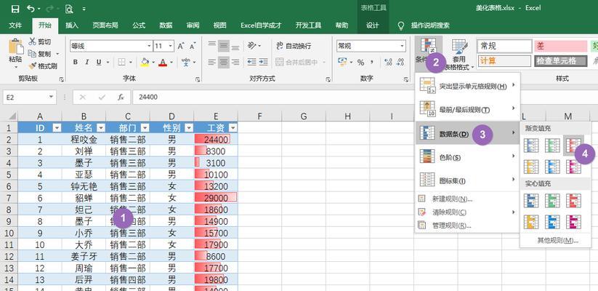Copy selection using the 复制 icon
The width and height of the screenshot is (598, 291).
(33, 54)
